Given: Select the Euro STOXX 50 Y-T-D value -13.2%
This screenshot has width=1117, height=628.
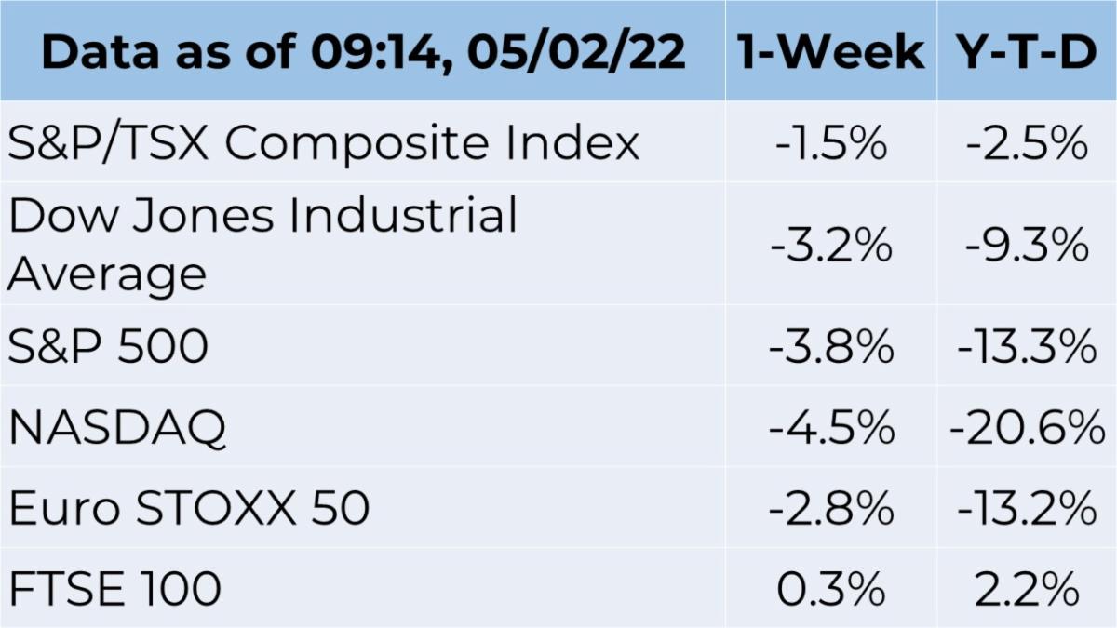Looking at the screenshot, I should pyautogui.click(x=1026, y=510).
